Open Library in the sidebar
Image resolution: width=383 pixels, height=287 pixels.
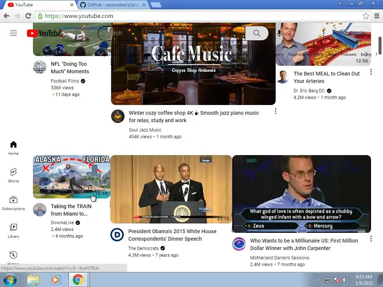(13, 231)
